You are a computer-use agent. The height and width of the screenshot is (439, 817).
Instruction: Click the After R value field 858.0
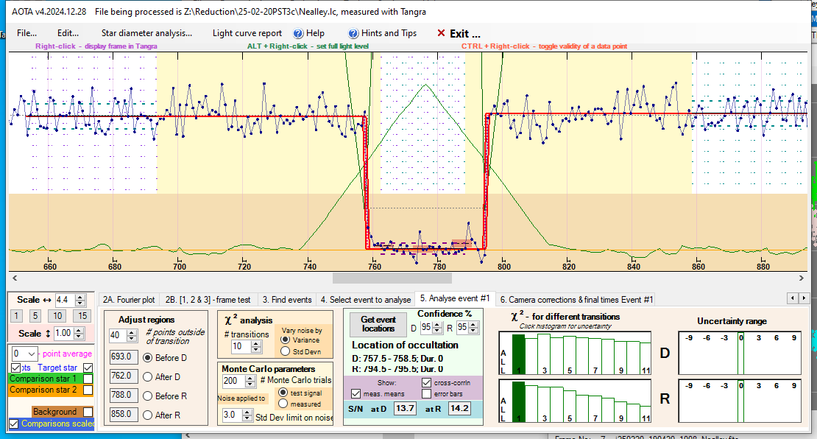[124, 414]
